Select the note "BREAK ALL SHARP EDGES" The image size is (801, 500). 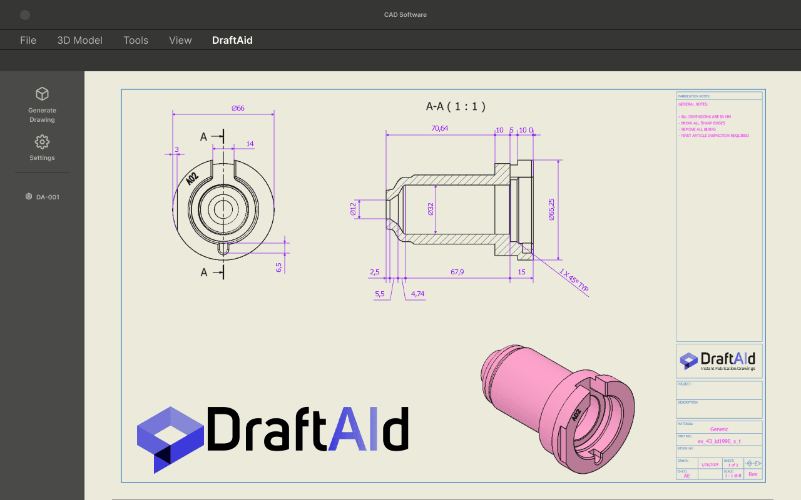(702, 123)
